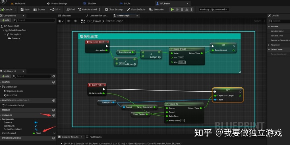Add a new variable with plus icon

54,115
